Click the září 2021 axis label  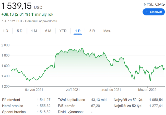coord(73,90)
